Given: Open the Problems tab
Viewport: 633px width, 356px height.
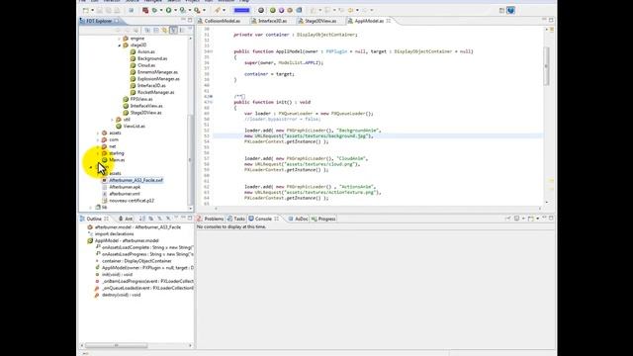Looking at the screenshot, I should coord(211,219).
